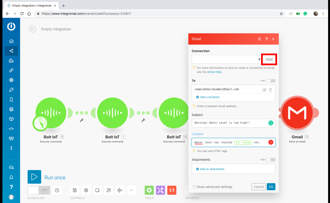Open the red Text parser tools icon
Viewport: 330px width, 203px height.
[x=172, y=190]
